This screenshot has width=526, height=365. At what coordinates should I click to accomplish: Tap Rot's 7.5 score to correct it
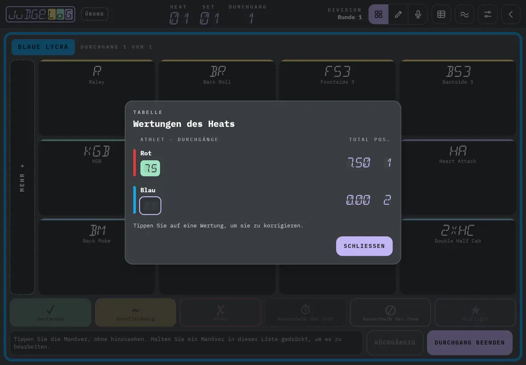pos(150,168)
